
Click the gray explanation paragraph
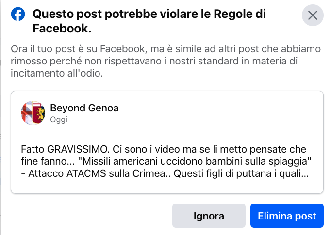[x=165, y=61]
